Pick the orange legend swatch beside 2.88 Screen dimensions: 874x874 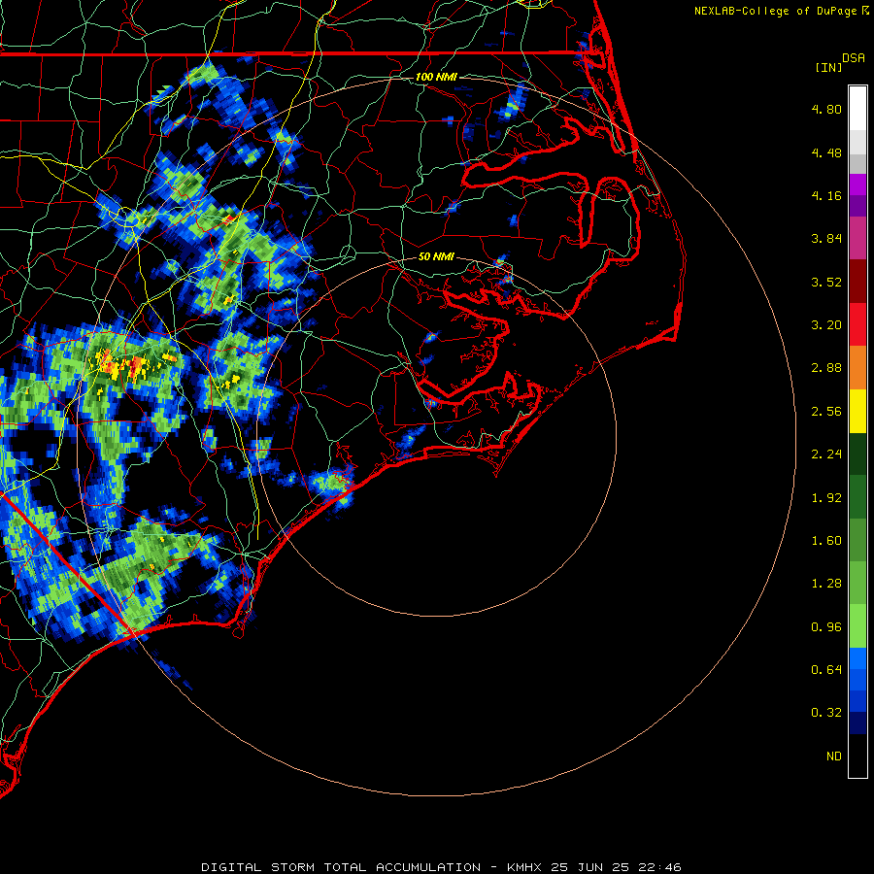point(857,368)
